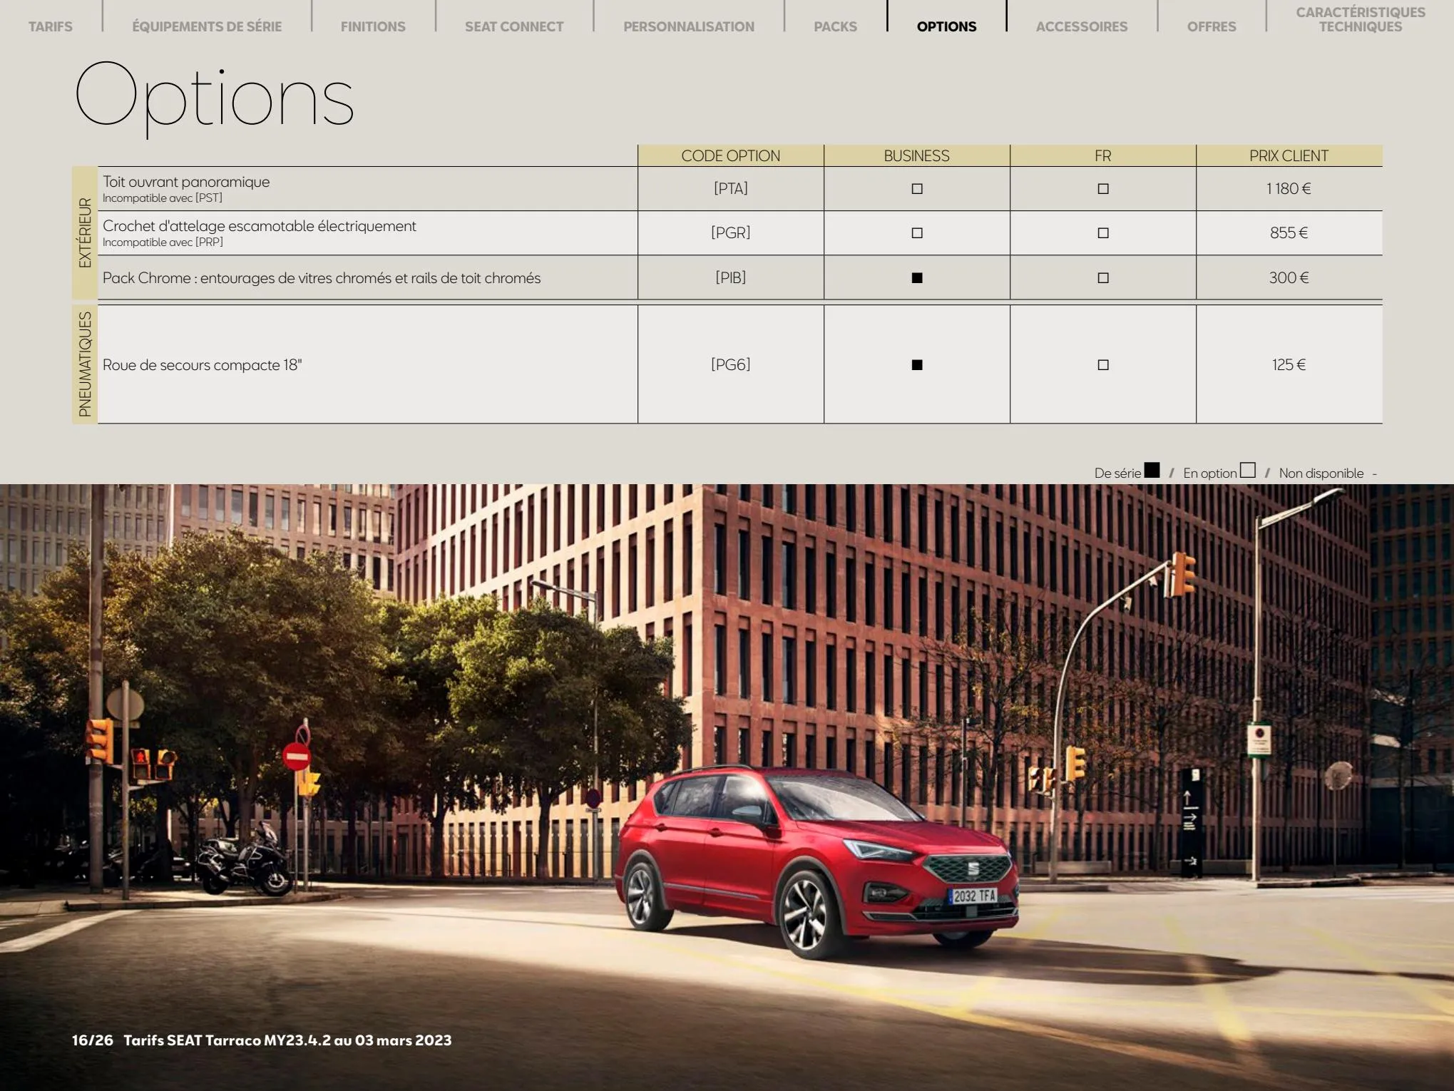Click the PNEUMATIQUES category side label
The image size is (1454, 1091).
coord(85,364)
